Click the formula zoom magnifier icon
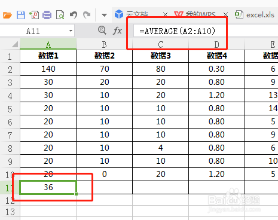The image size is (278, 220). click(x=102, y=30)
